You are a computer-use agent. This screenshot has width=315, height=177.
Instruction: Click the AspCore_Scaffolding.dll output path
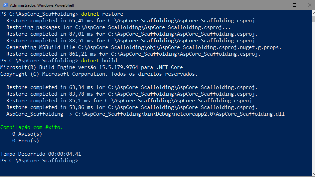[180, 114]
